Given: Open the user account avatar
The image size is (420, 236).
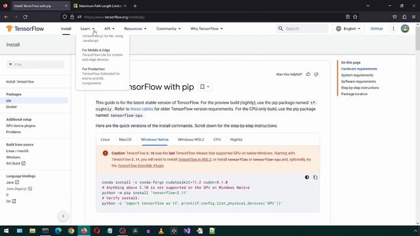Looking at the screenshot, I should click(405, 28).
